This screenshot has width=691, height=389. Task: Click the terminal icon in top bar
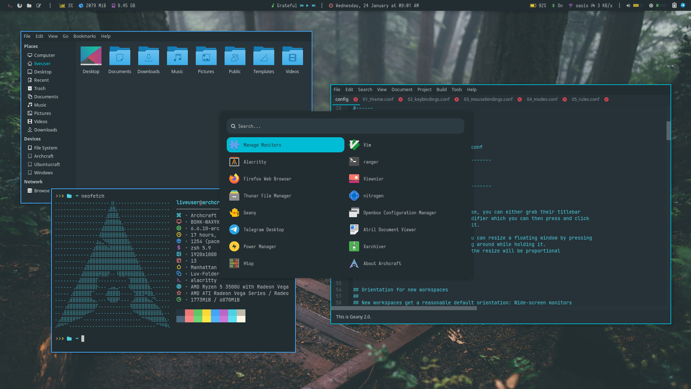tap(10, 5)
